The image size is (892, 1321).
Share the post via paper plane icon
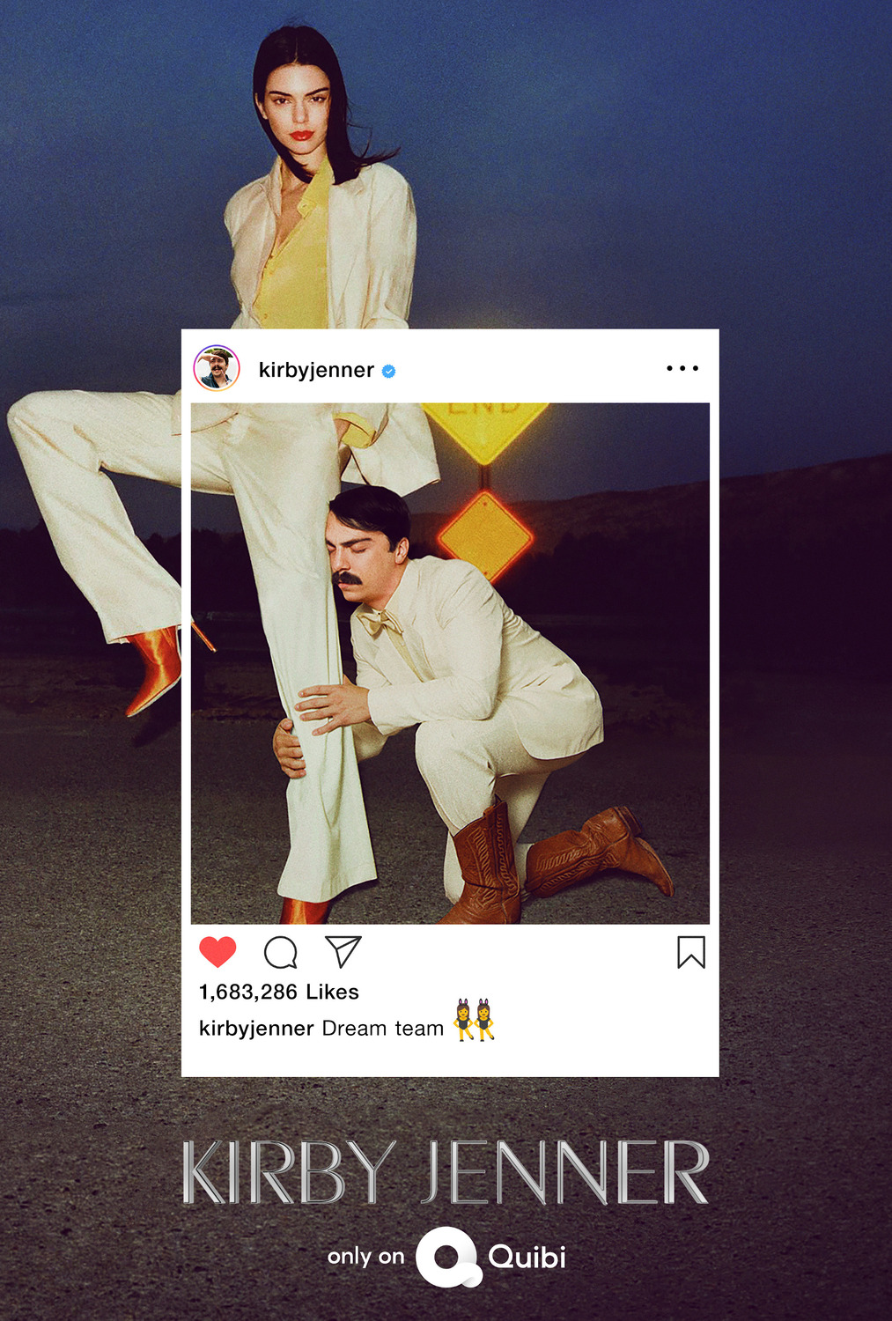343,951
